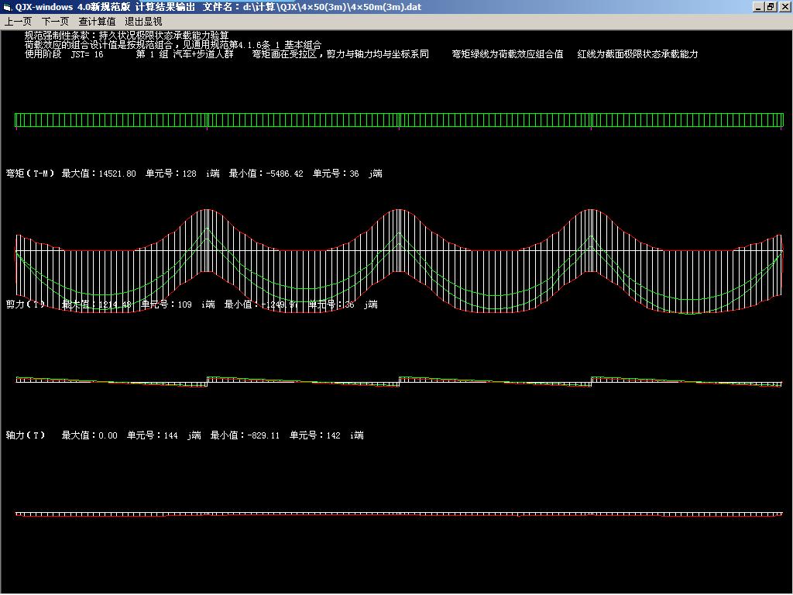Open the 上一页 (previous page) menu
This screenshot has height=595, width=793.
(19, 21)
